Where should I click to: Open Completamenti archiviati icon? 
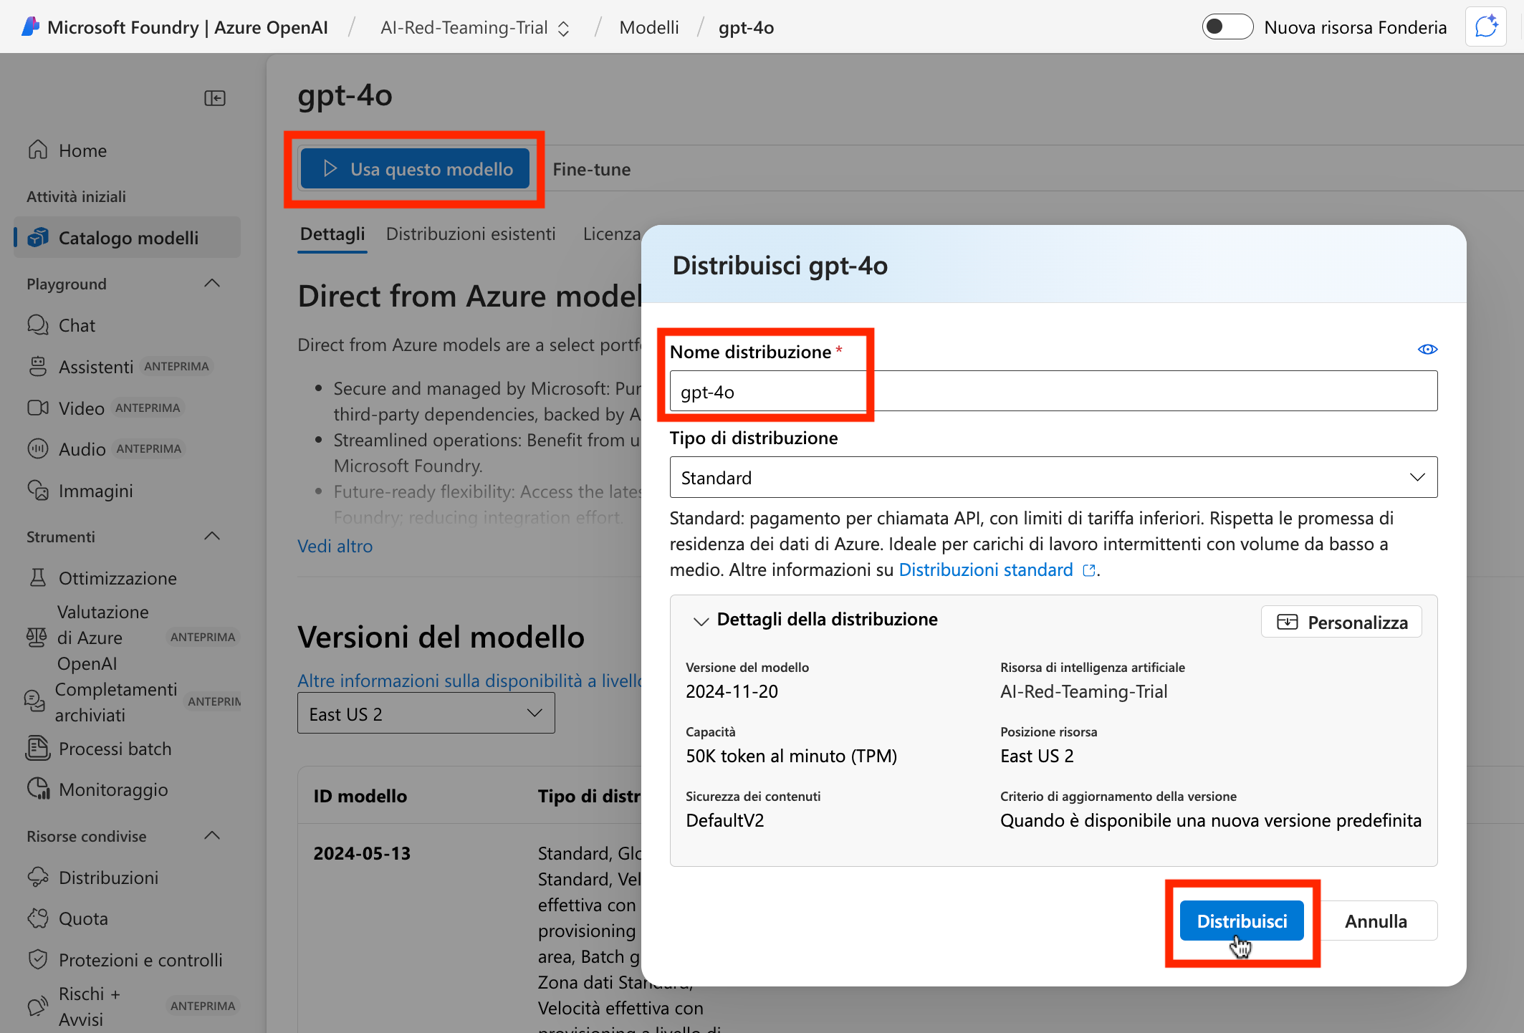point(34,701)
